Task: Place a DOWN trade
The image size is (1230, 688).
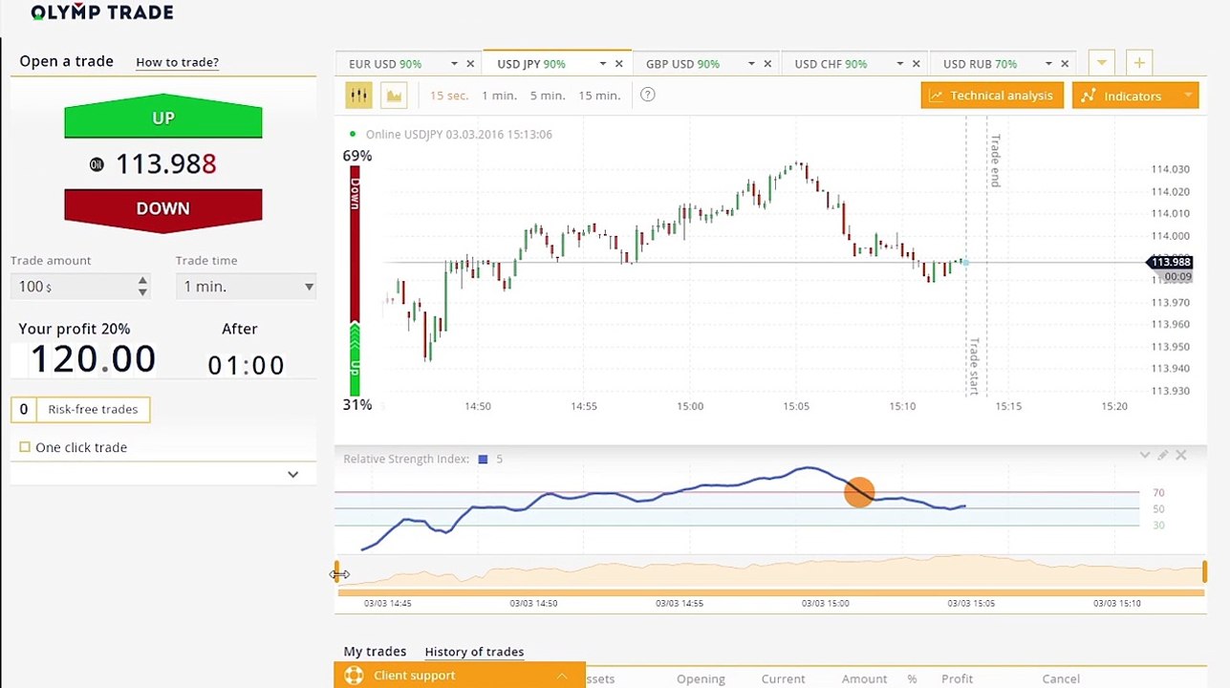Action: pos(163,209)
